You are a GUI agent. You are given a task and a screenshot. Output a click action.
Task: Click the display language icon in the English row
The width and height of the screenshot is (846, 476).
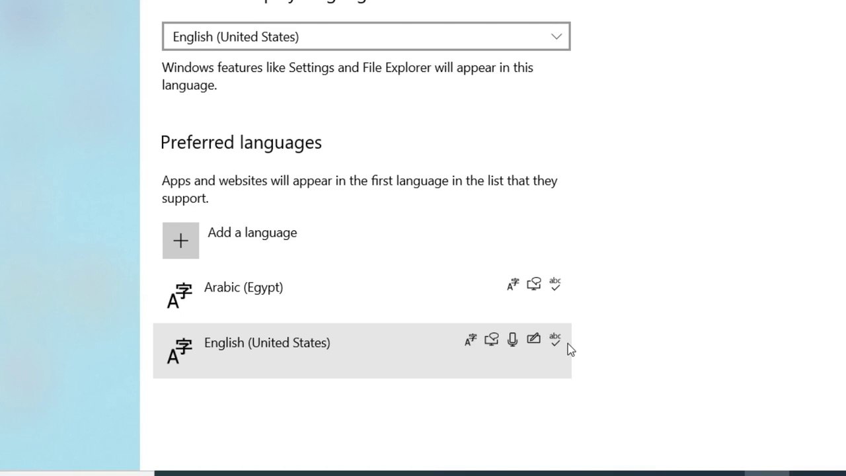coord(471,340)
